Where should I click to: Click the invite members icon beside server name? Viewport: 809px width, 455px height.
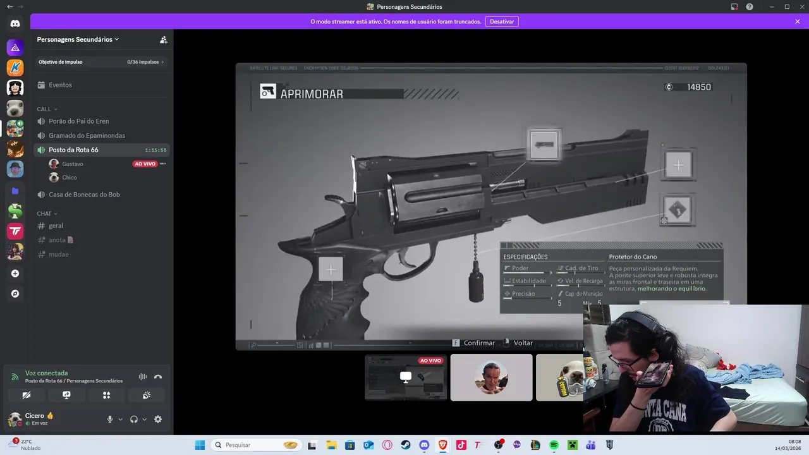click(164, 39)
